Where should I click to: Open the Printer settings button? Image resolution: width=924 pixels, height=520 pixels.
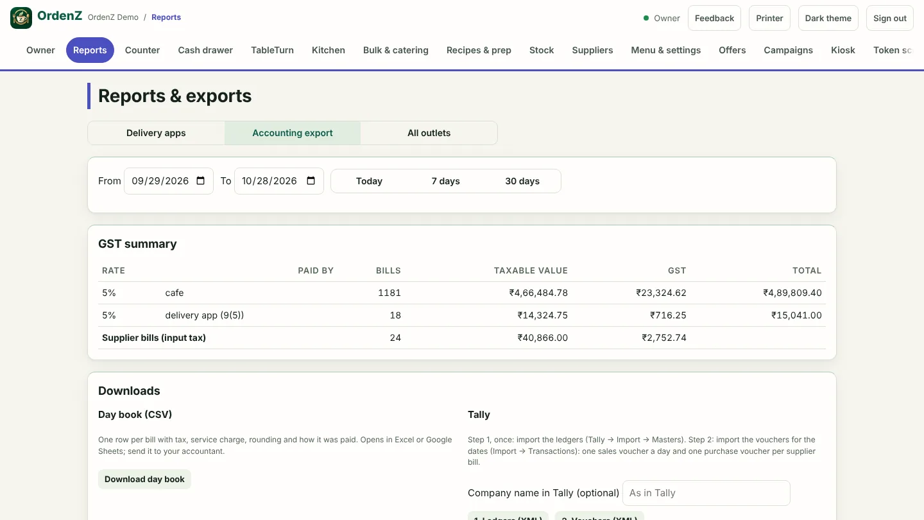pos(769,18)
